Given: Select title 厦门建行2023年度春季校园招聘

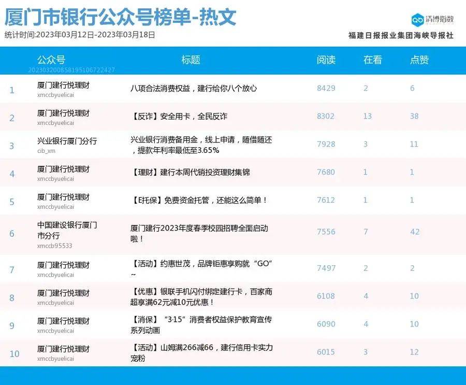Looking at the screenshot, I should (x=199, y=233).
